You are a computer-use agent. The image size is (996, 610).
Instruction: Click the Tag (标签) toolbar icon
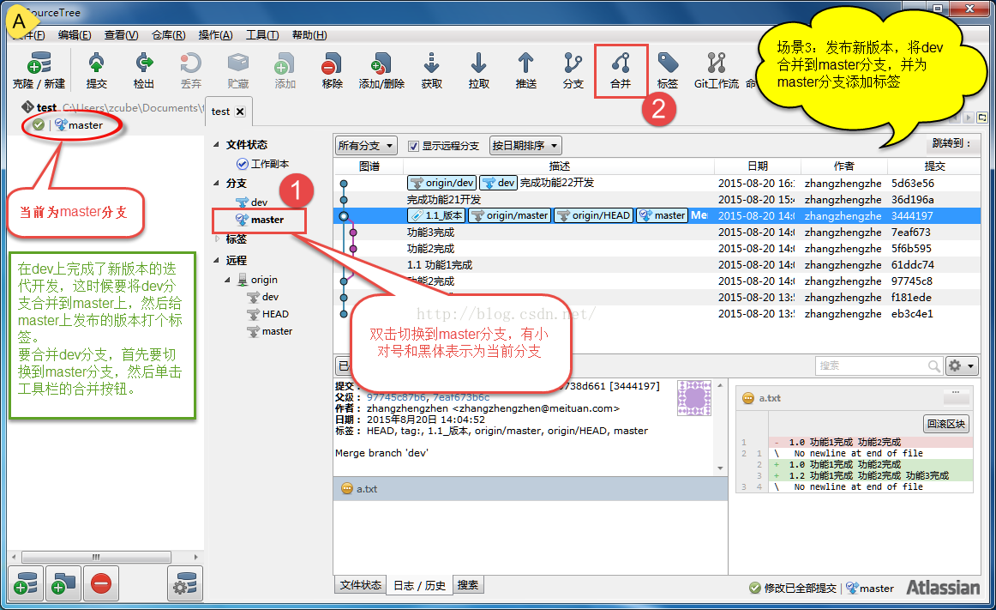(x=668, y=70)
